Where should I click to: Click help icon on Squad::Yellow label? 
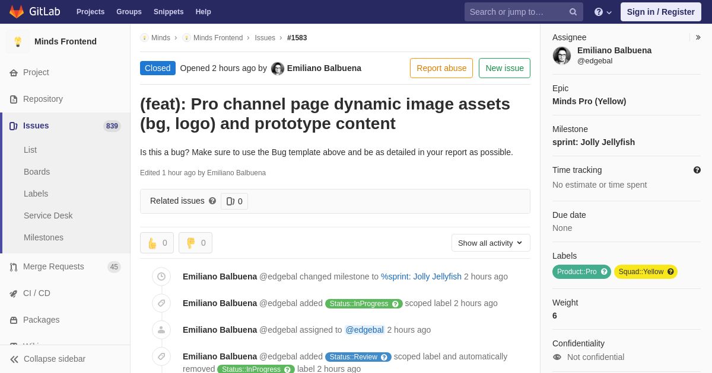tap(670, 272)
